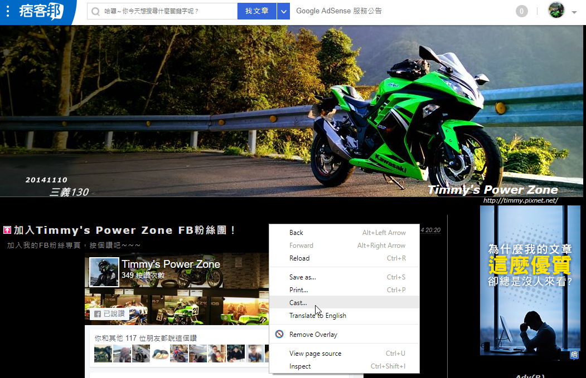The height and width of the screenshot is (378, 586).
Task: Open 加入Timmy's Power Zone FB粉絲團 post
Action: pyautogui.click(x=125, y=230)
